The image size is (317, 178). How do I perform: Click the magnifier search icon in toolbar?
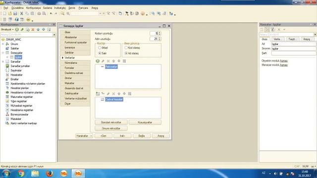(x=68, y=13)
